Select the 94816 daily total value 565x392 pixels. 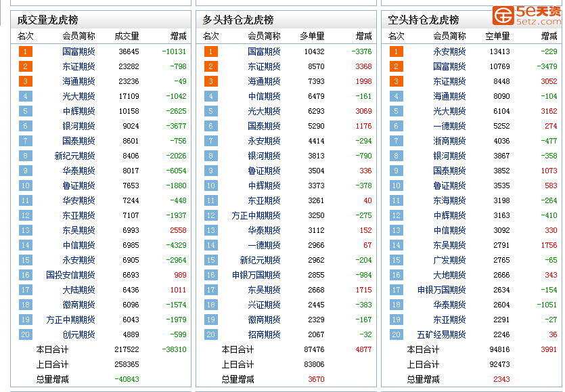[500, 349]
